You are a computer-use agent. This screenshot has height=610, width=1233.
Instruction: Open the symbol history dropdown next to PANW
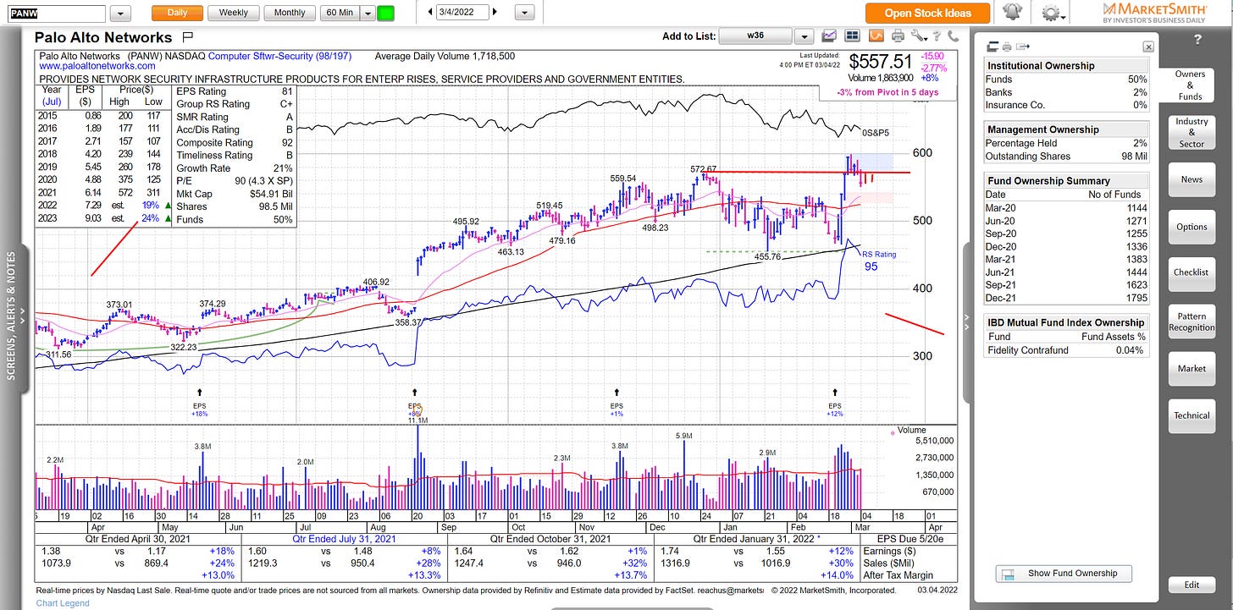pos(120,14)
